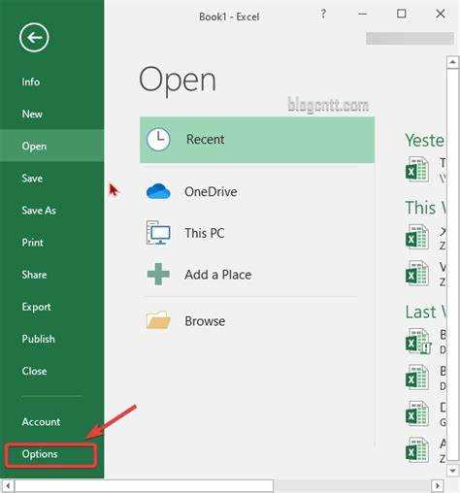Choose Save As from the sidebar
Screen dimensions: 460x493
click(39, 211)
